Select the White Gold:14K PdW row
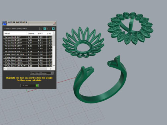The height and width of the screenshot is (125, 167). 28,66
